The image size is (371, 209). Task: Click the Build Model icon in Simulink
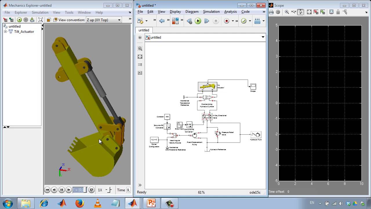click(x=257, y=21)
